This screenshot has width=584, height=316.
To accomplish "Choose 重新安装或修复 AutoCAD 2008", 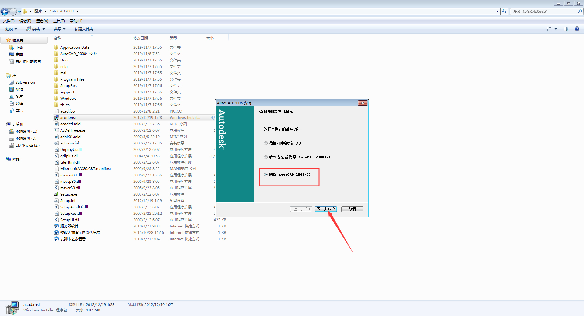I will [266, 157].
